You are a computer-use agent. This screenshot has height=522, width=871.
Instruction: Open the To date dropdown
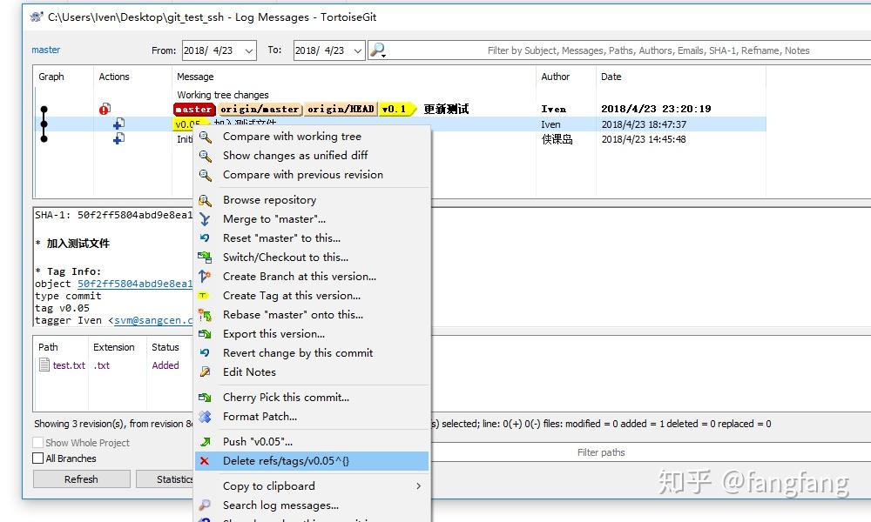click(x=358, y=50)
